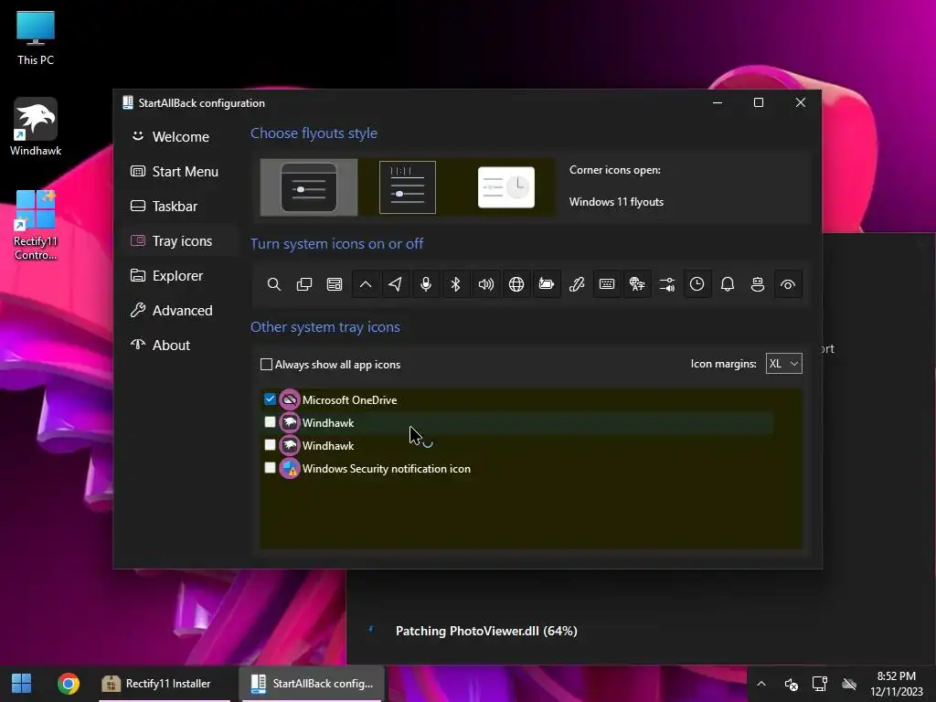The image size is (936, 702).
Task: Open the Start Menu section
Action: [180, 171]
